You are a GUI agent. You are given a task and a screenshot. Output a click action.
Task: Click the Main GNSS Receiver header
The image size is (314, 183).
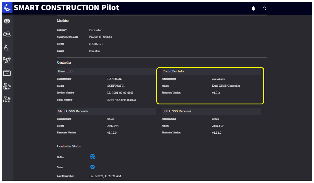point(106,111)
